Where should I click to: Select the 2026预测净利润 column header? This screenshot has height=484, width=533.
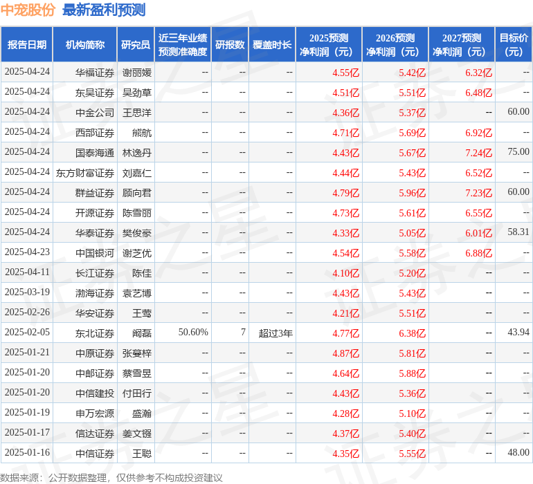click(395, 44)
